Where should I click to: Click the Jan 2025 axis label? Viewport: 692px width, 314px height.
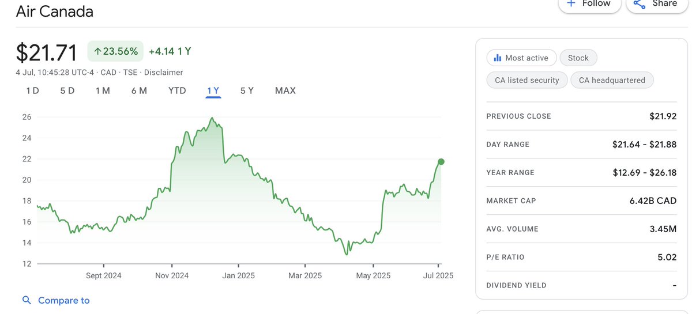pos(238,275)
